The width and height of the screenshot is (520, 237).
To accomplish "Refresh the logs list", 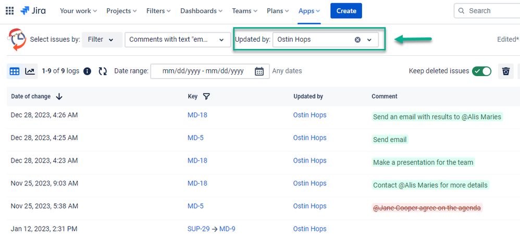I will point(103,71).
